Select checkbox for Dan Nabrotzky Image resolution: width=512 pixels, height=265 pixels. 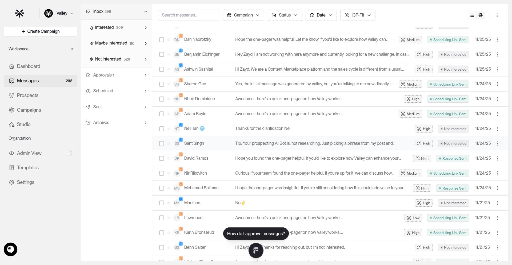point(162,40)
